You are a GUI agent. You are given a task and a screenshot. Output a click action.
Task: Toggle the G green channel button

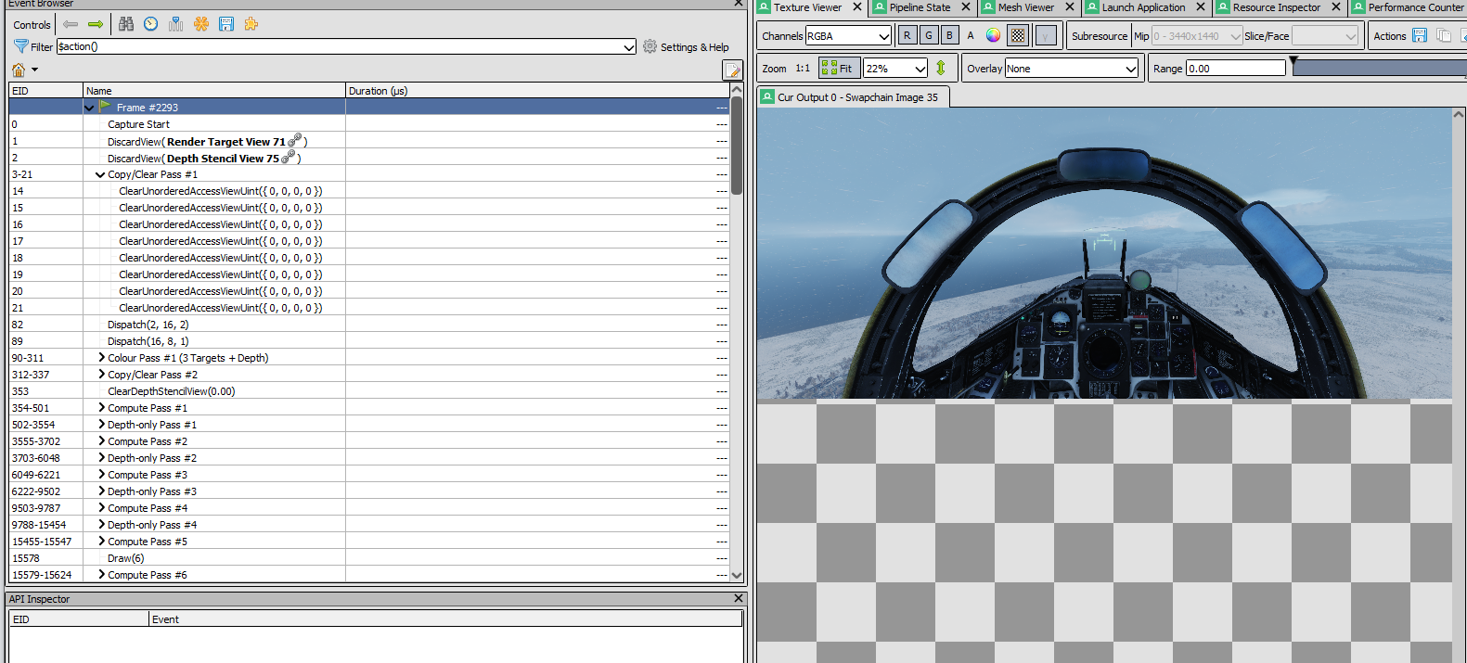click(929, 35)
